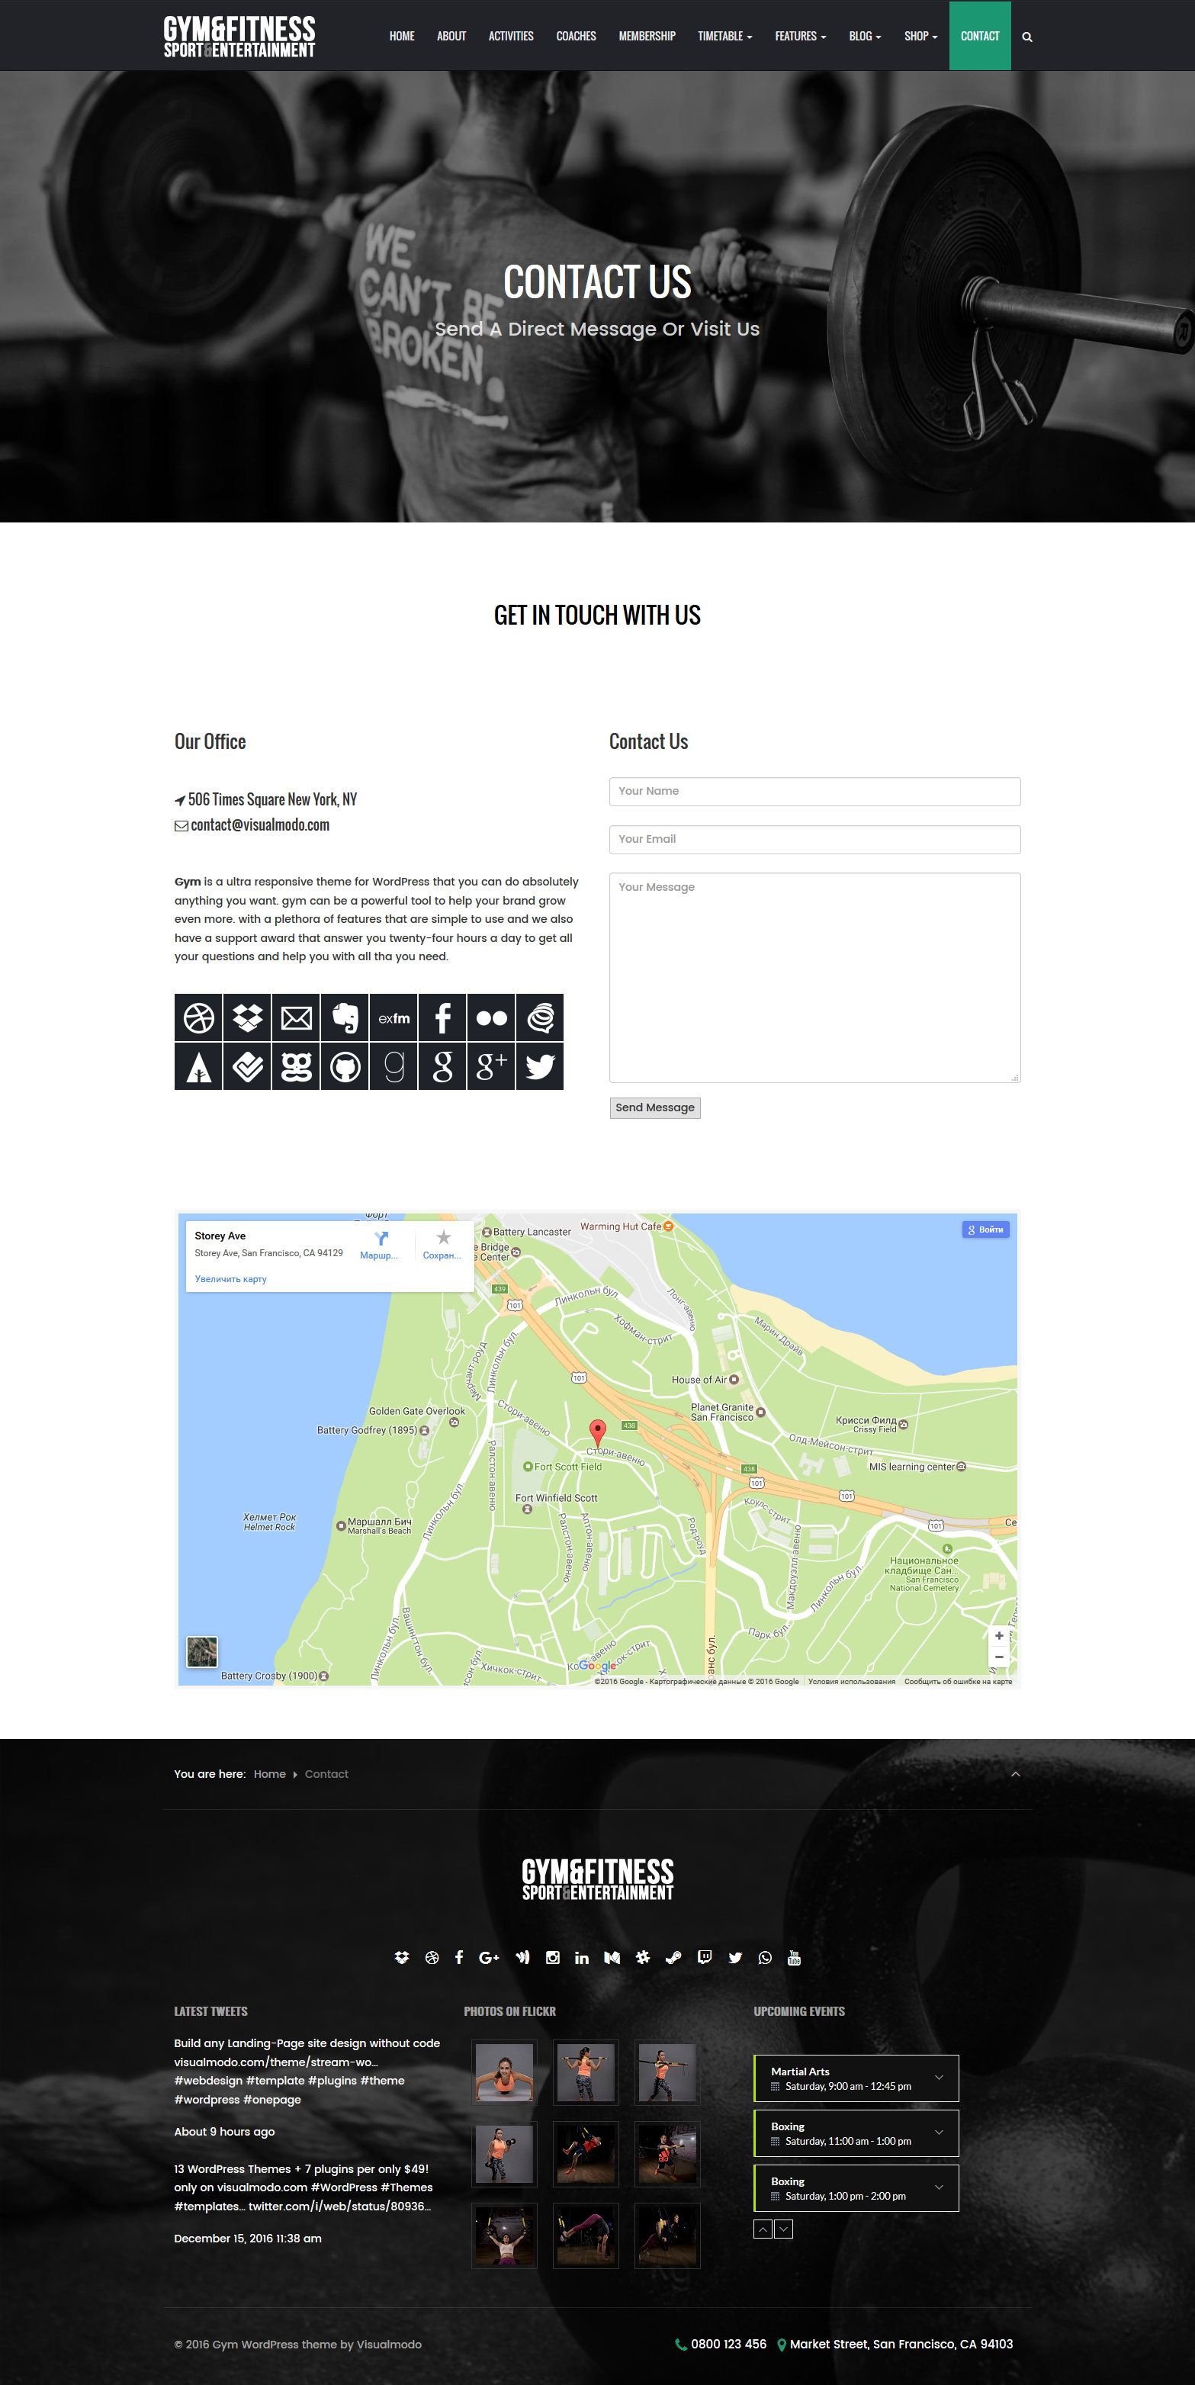Open the Google+ icon tile in Our Office grid

[x=490, y=1066]
